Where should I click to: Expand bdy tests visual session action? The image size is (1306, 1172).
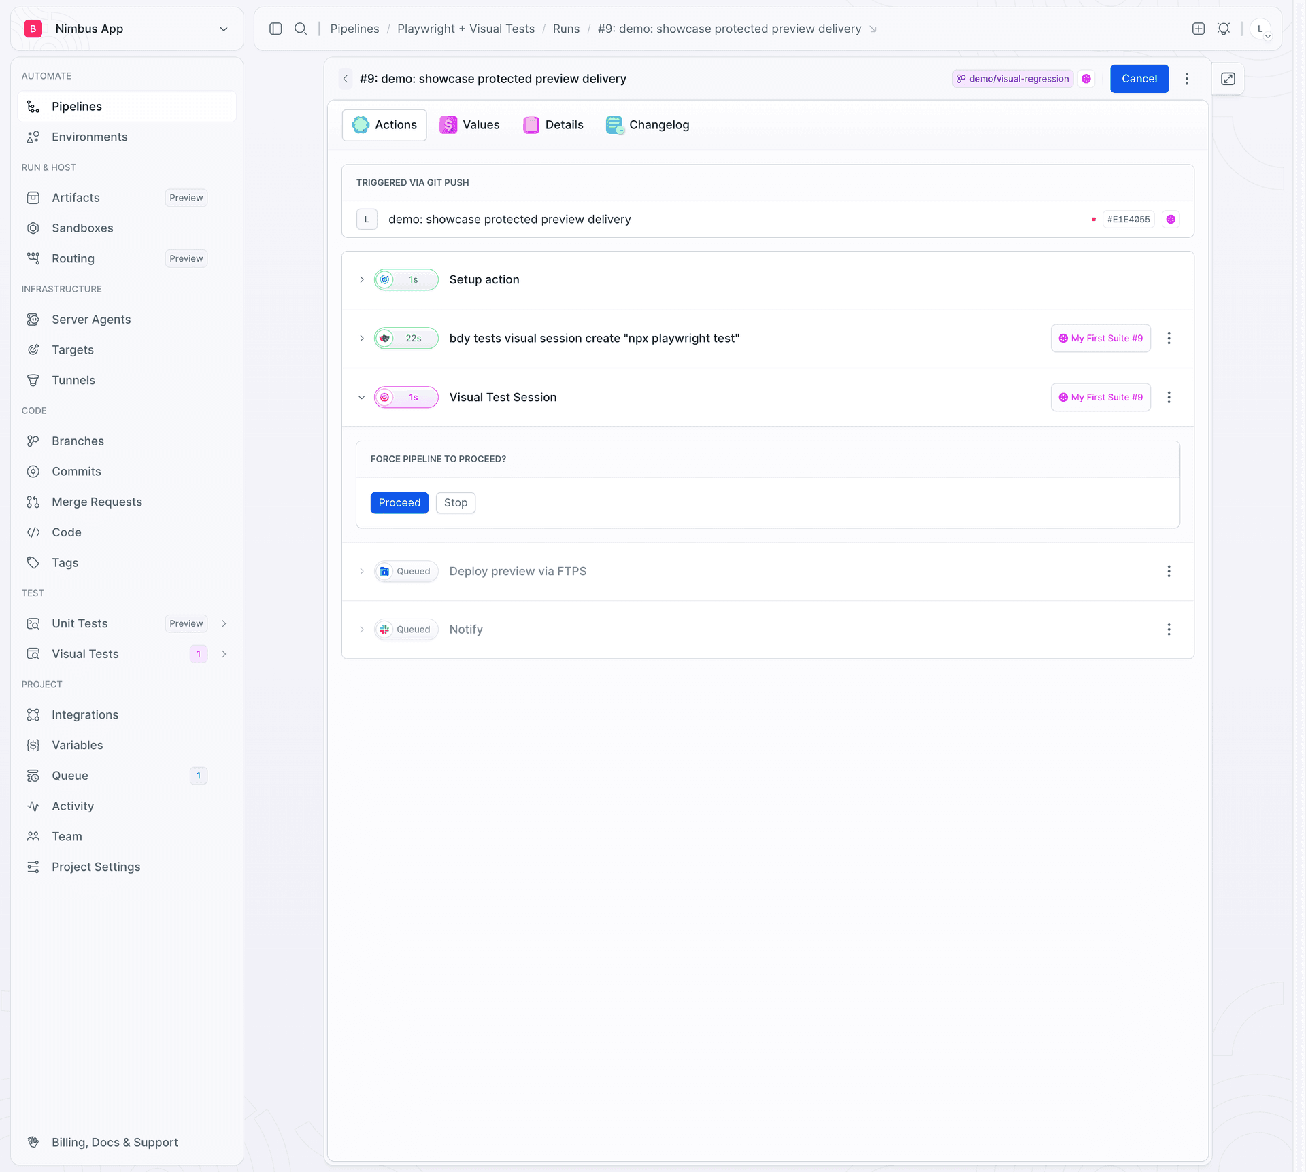click(x=362, y=338)
